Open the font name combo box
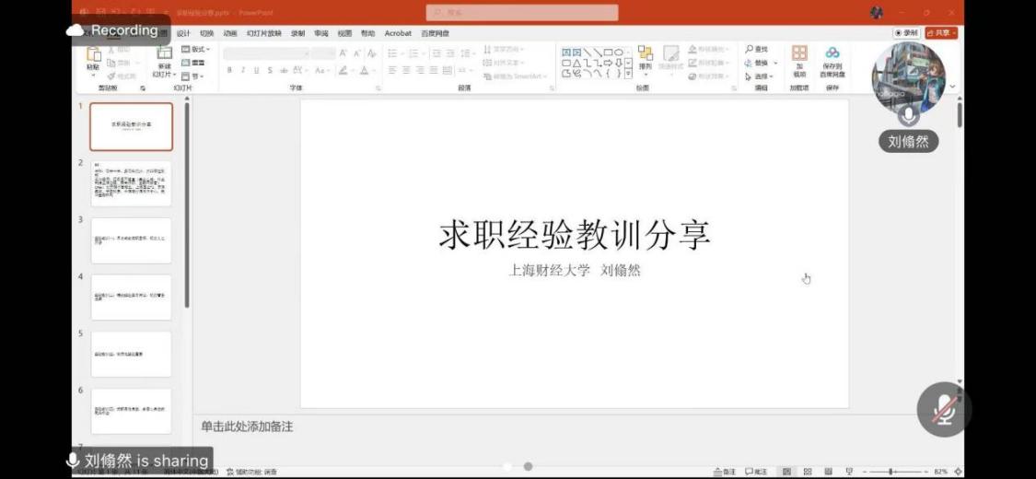Image resolution: width=1036 pixels, height=479 pixels. click(267, 53)
